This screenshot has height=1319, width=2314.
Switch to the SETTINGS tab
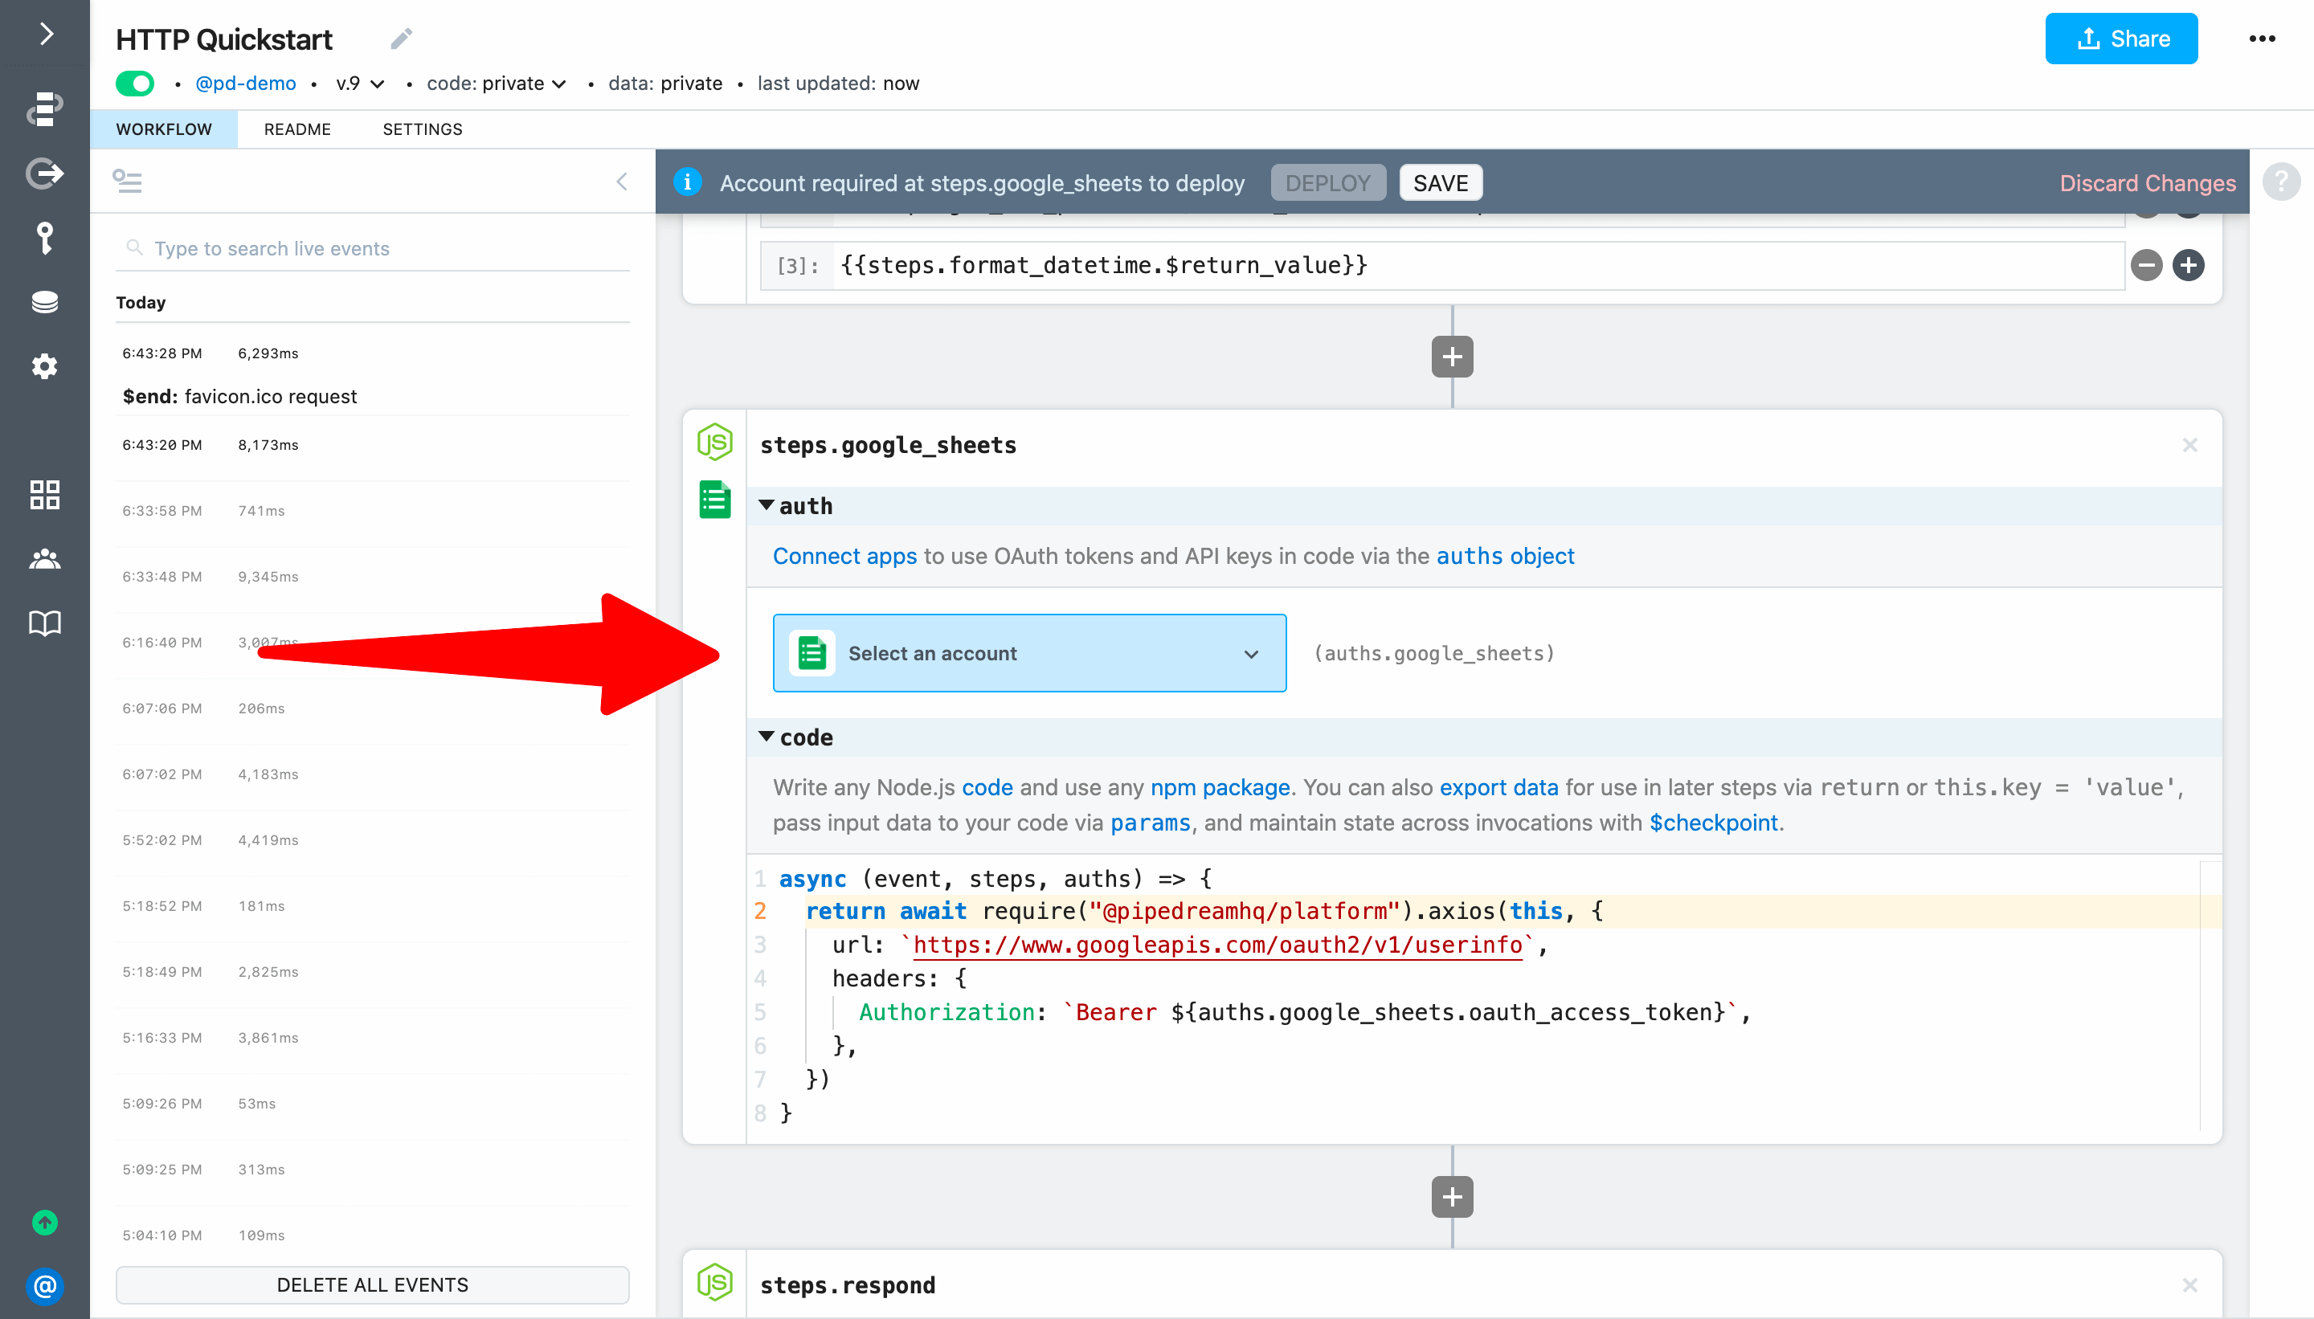tap(421, 129)
